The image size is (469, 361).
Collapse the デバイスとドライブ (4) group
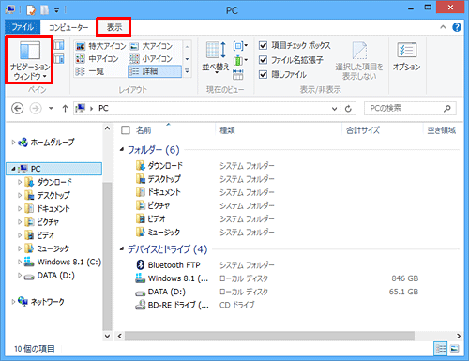tap(122, 249)
